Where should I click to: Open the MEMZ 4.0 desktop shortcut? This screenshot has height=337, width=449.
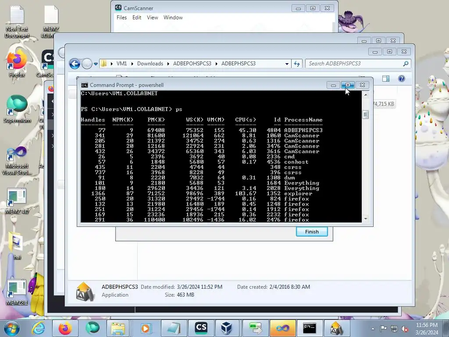pos(17,201)
